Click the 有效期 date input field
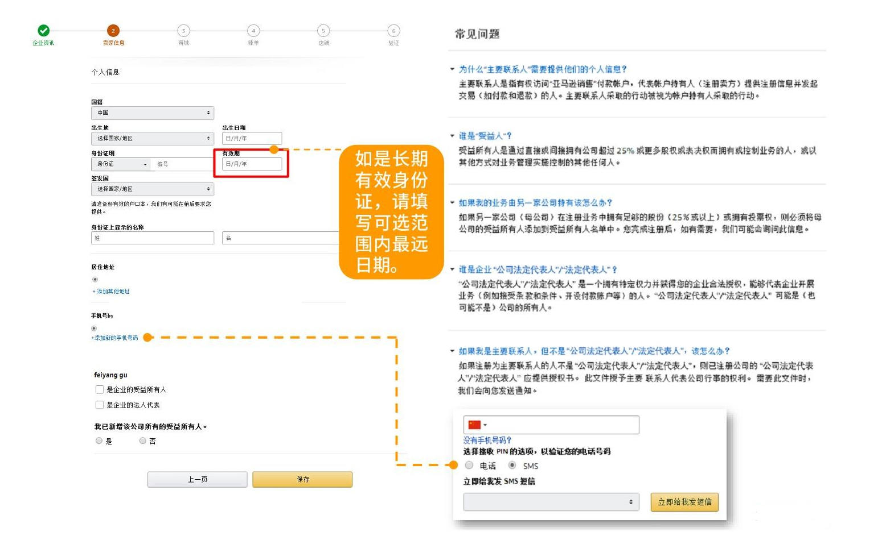The height and width of the screenshot is (540, 886). [252, 164]
